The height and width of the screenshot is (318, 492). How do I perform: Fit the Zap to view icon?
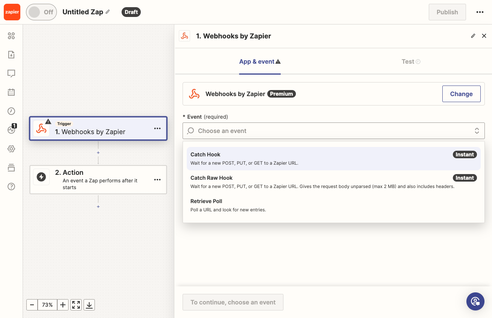click(x=76, y=305)
